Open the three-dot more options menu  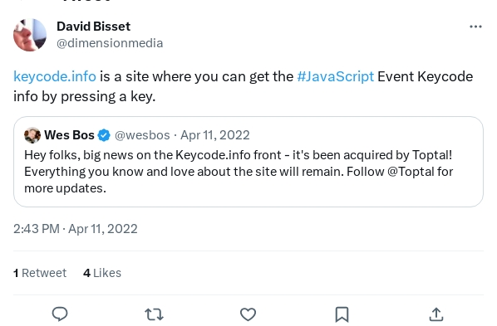(x=475, y=27)
